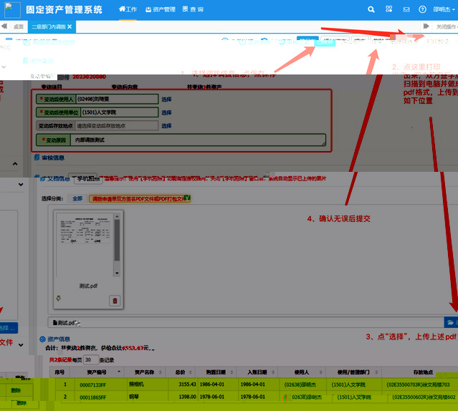Click 选择 link beside 变动后存放地点
Screen dimensions: 458x411
[166, 126]
